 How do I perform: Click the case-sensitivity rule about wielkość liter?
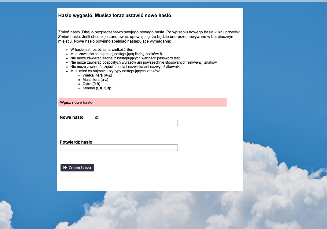tap(102, 50)
